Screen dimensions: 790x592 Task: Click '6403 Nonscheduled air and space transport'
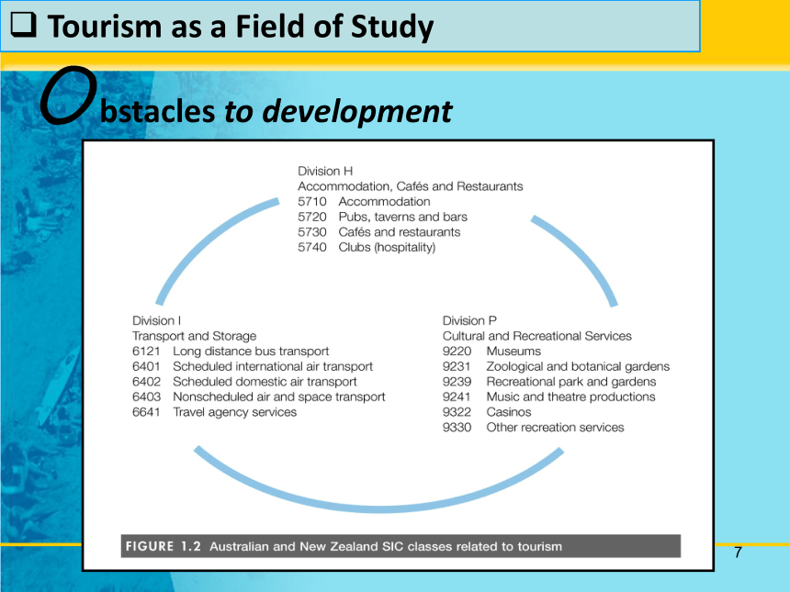pos(258,397)
